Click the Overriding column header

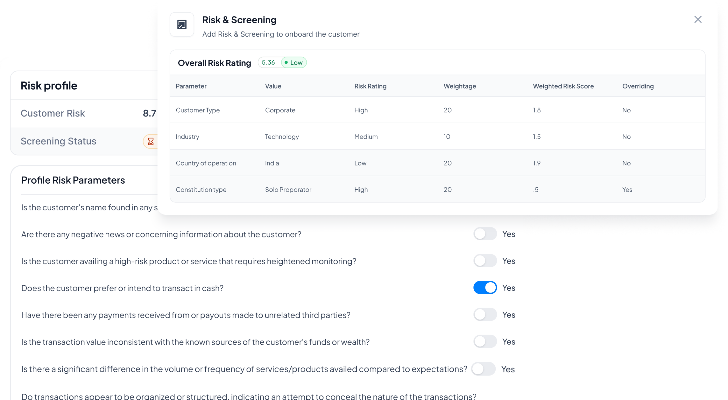638,86
